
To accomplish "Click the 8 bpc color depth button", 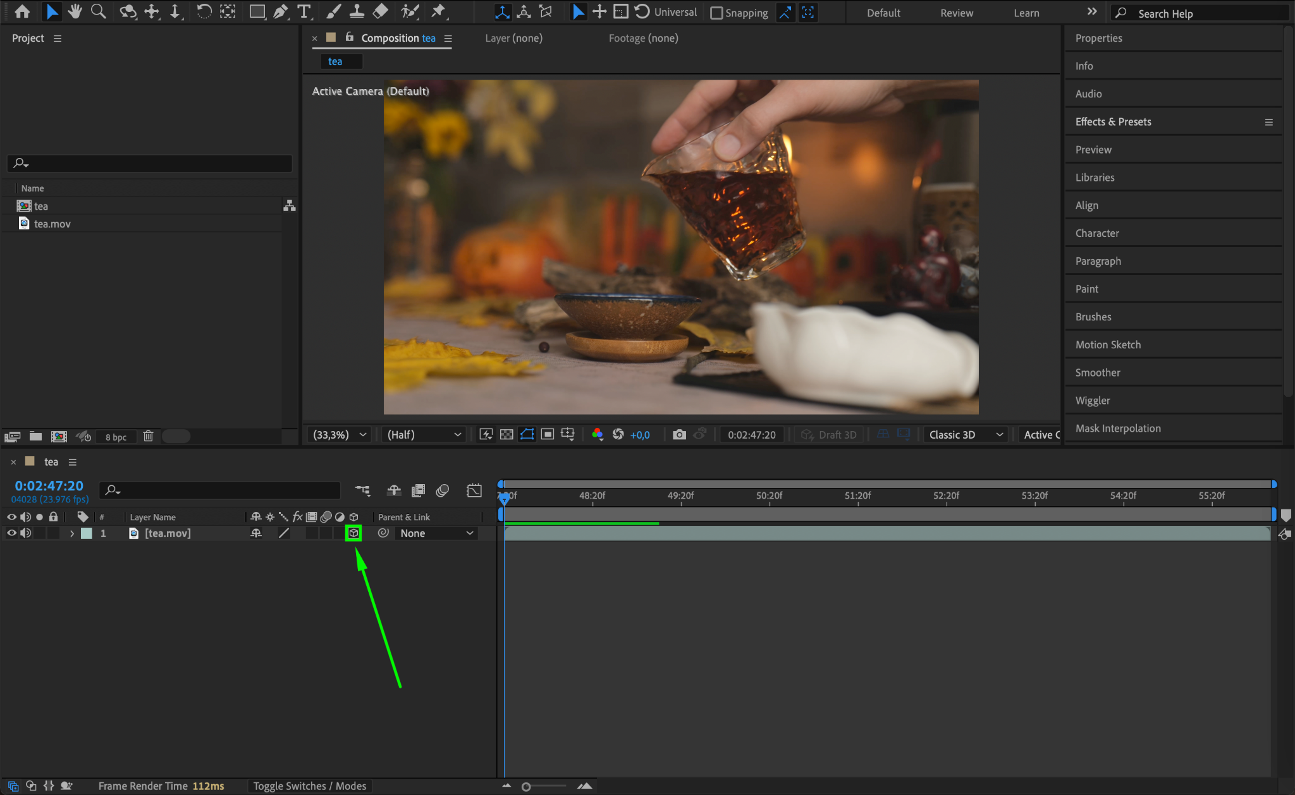I will tap(116, 437).
